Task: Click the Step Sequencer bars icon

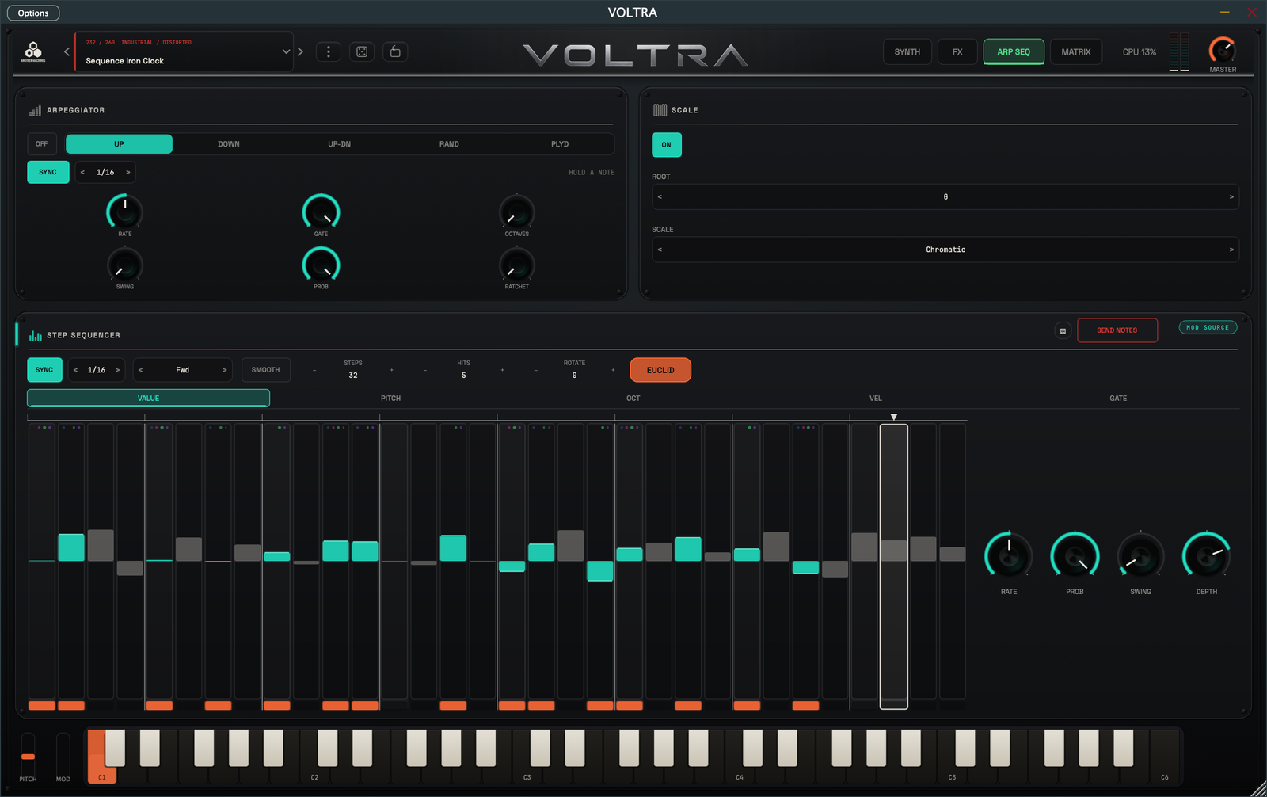Action: [35, 335]
